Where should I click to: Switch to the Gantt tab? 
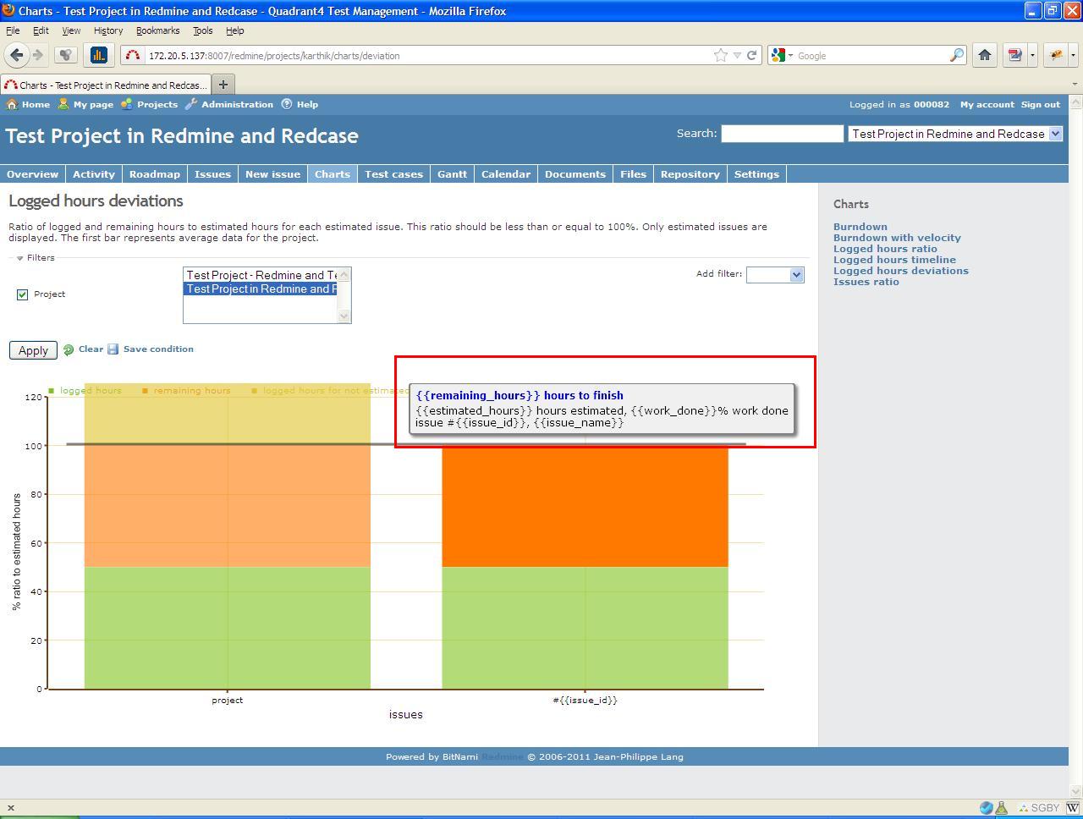452,174
